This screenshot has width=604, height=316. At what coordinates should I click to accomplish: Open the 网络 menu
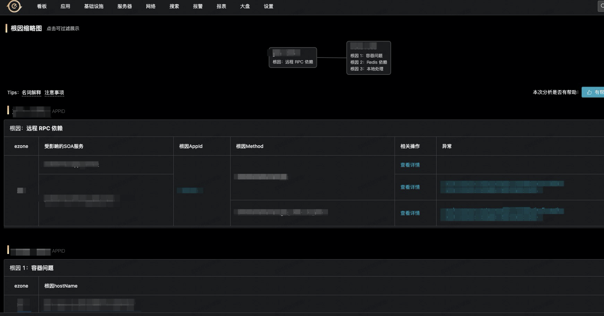click(x=150, y=6)
